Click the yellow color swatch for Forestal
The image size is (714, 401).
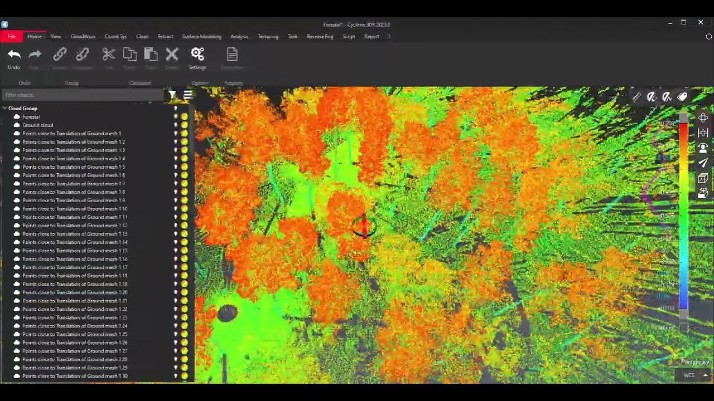[x=184, y=117]
